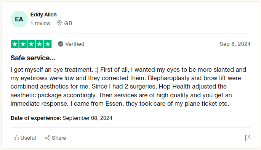Viewport: 261px width, 150px height.
Task: Click the Share network icon
Action: point(48,138)
